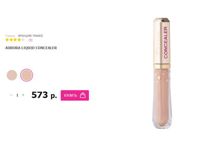Click the shopping bag icon in the buy button
The width and height of the screenshot is (217, 145).
(x=83, y=95)
